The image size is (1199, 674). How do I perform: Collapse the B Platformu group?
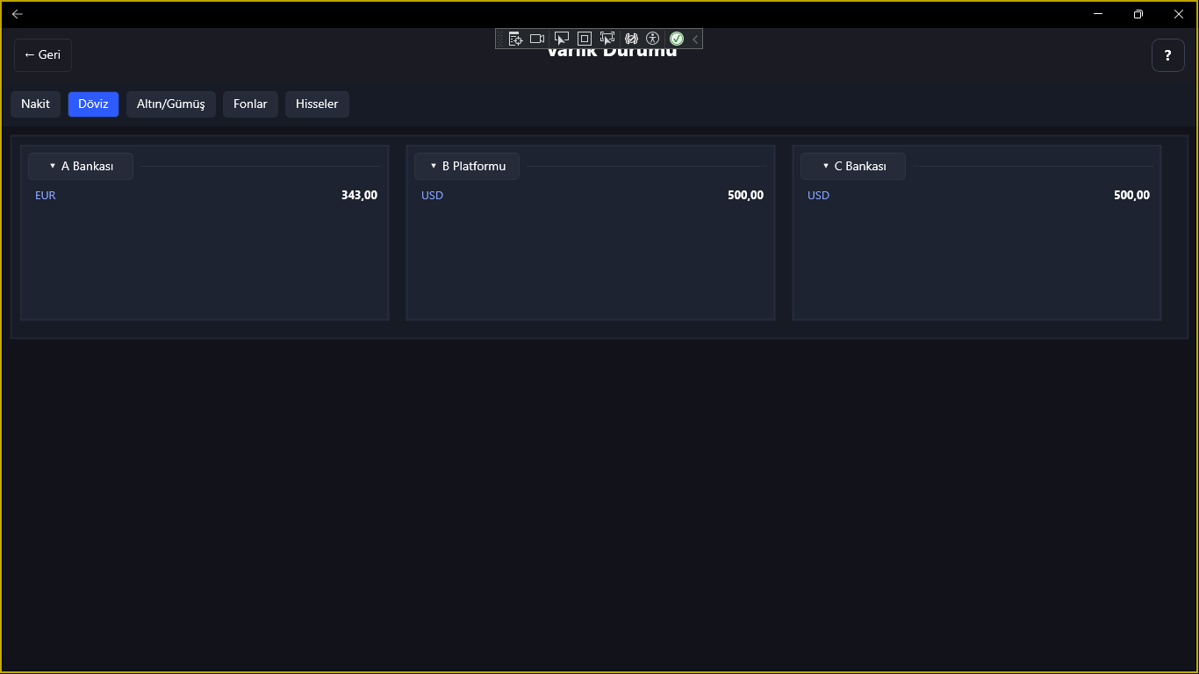pos(467,166)
